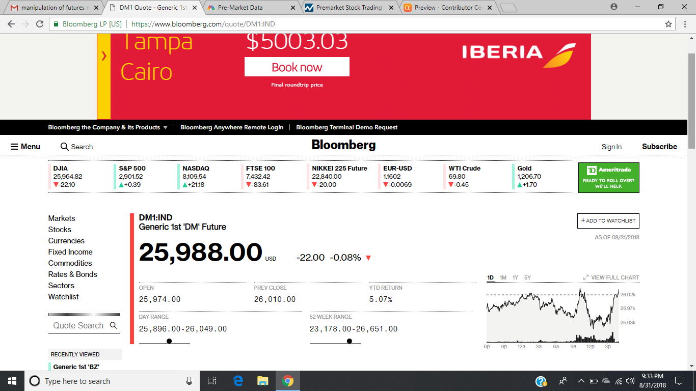Select the 1M chart range

[x=503, y=277]
